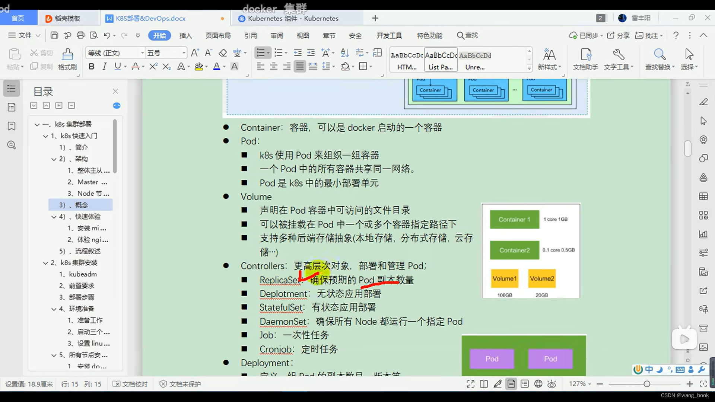Toggle strikethrough formatting
This screenshot has width=715, height=402.
coord(135,67)
